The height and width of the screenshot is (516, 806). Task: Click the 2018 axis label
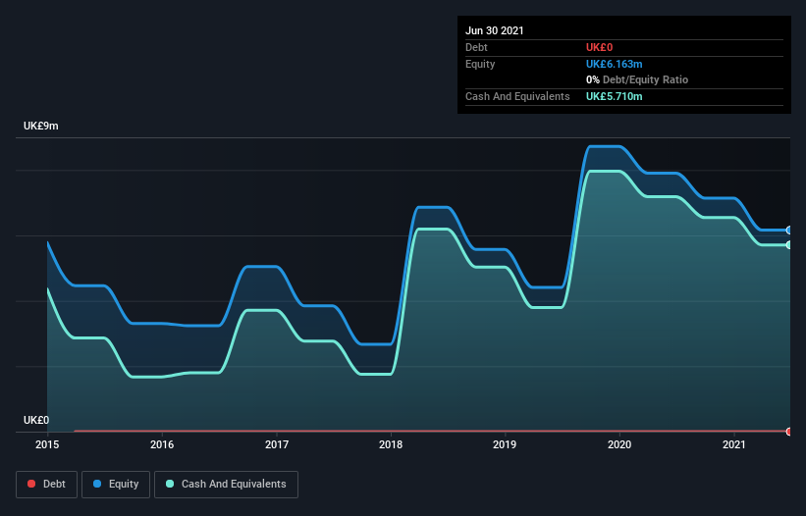(391, 444)
